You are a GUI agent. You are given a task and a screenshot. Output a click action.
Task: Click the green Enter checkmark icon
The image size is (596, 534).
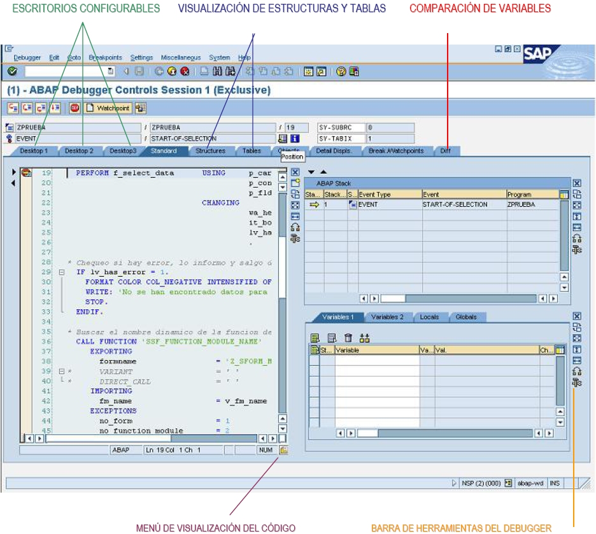tap(13, 71)
